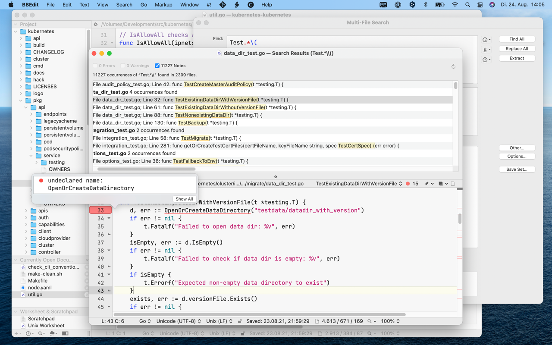Open the search history clock popup
This screenshot has height=345, width=552.
(x=486, y=40)
